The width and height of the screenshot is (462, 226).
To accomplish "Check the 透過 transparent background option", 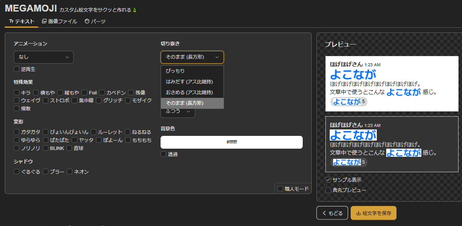I will pos(164,154).
